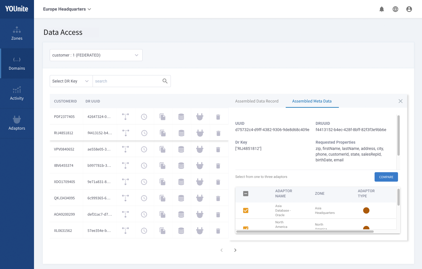Viewport: 422px width, 269px height.
Task: Toggle the select-all adaptors header checkbox
Action: [x=246, y=194]
